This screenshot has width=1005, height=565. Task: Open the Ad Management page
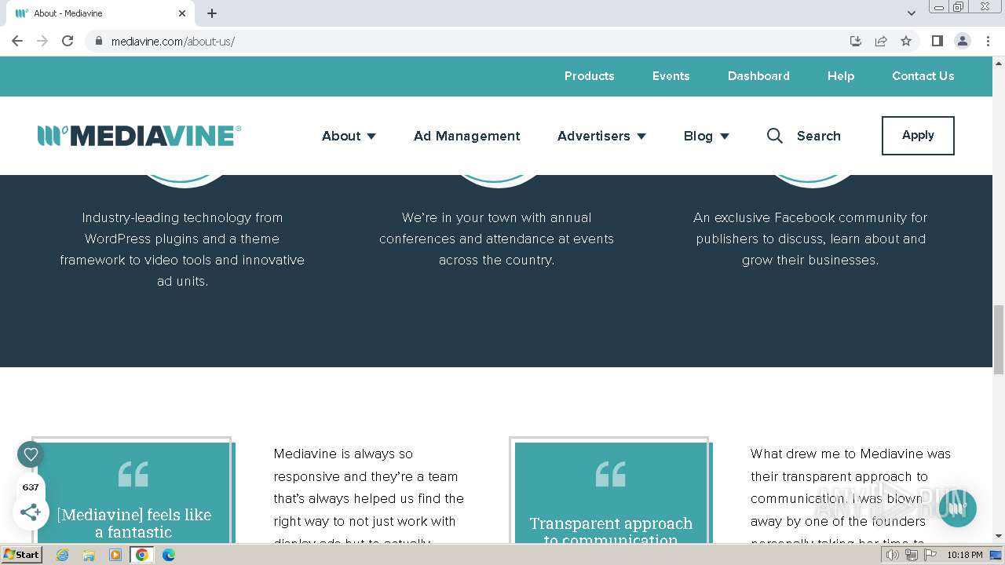tap(466, 136)
